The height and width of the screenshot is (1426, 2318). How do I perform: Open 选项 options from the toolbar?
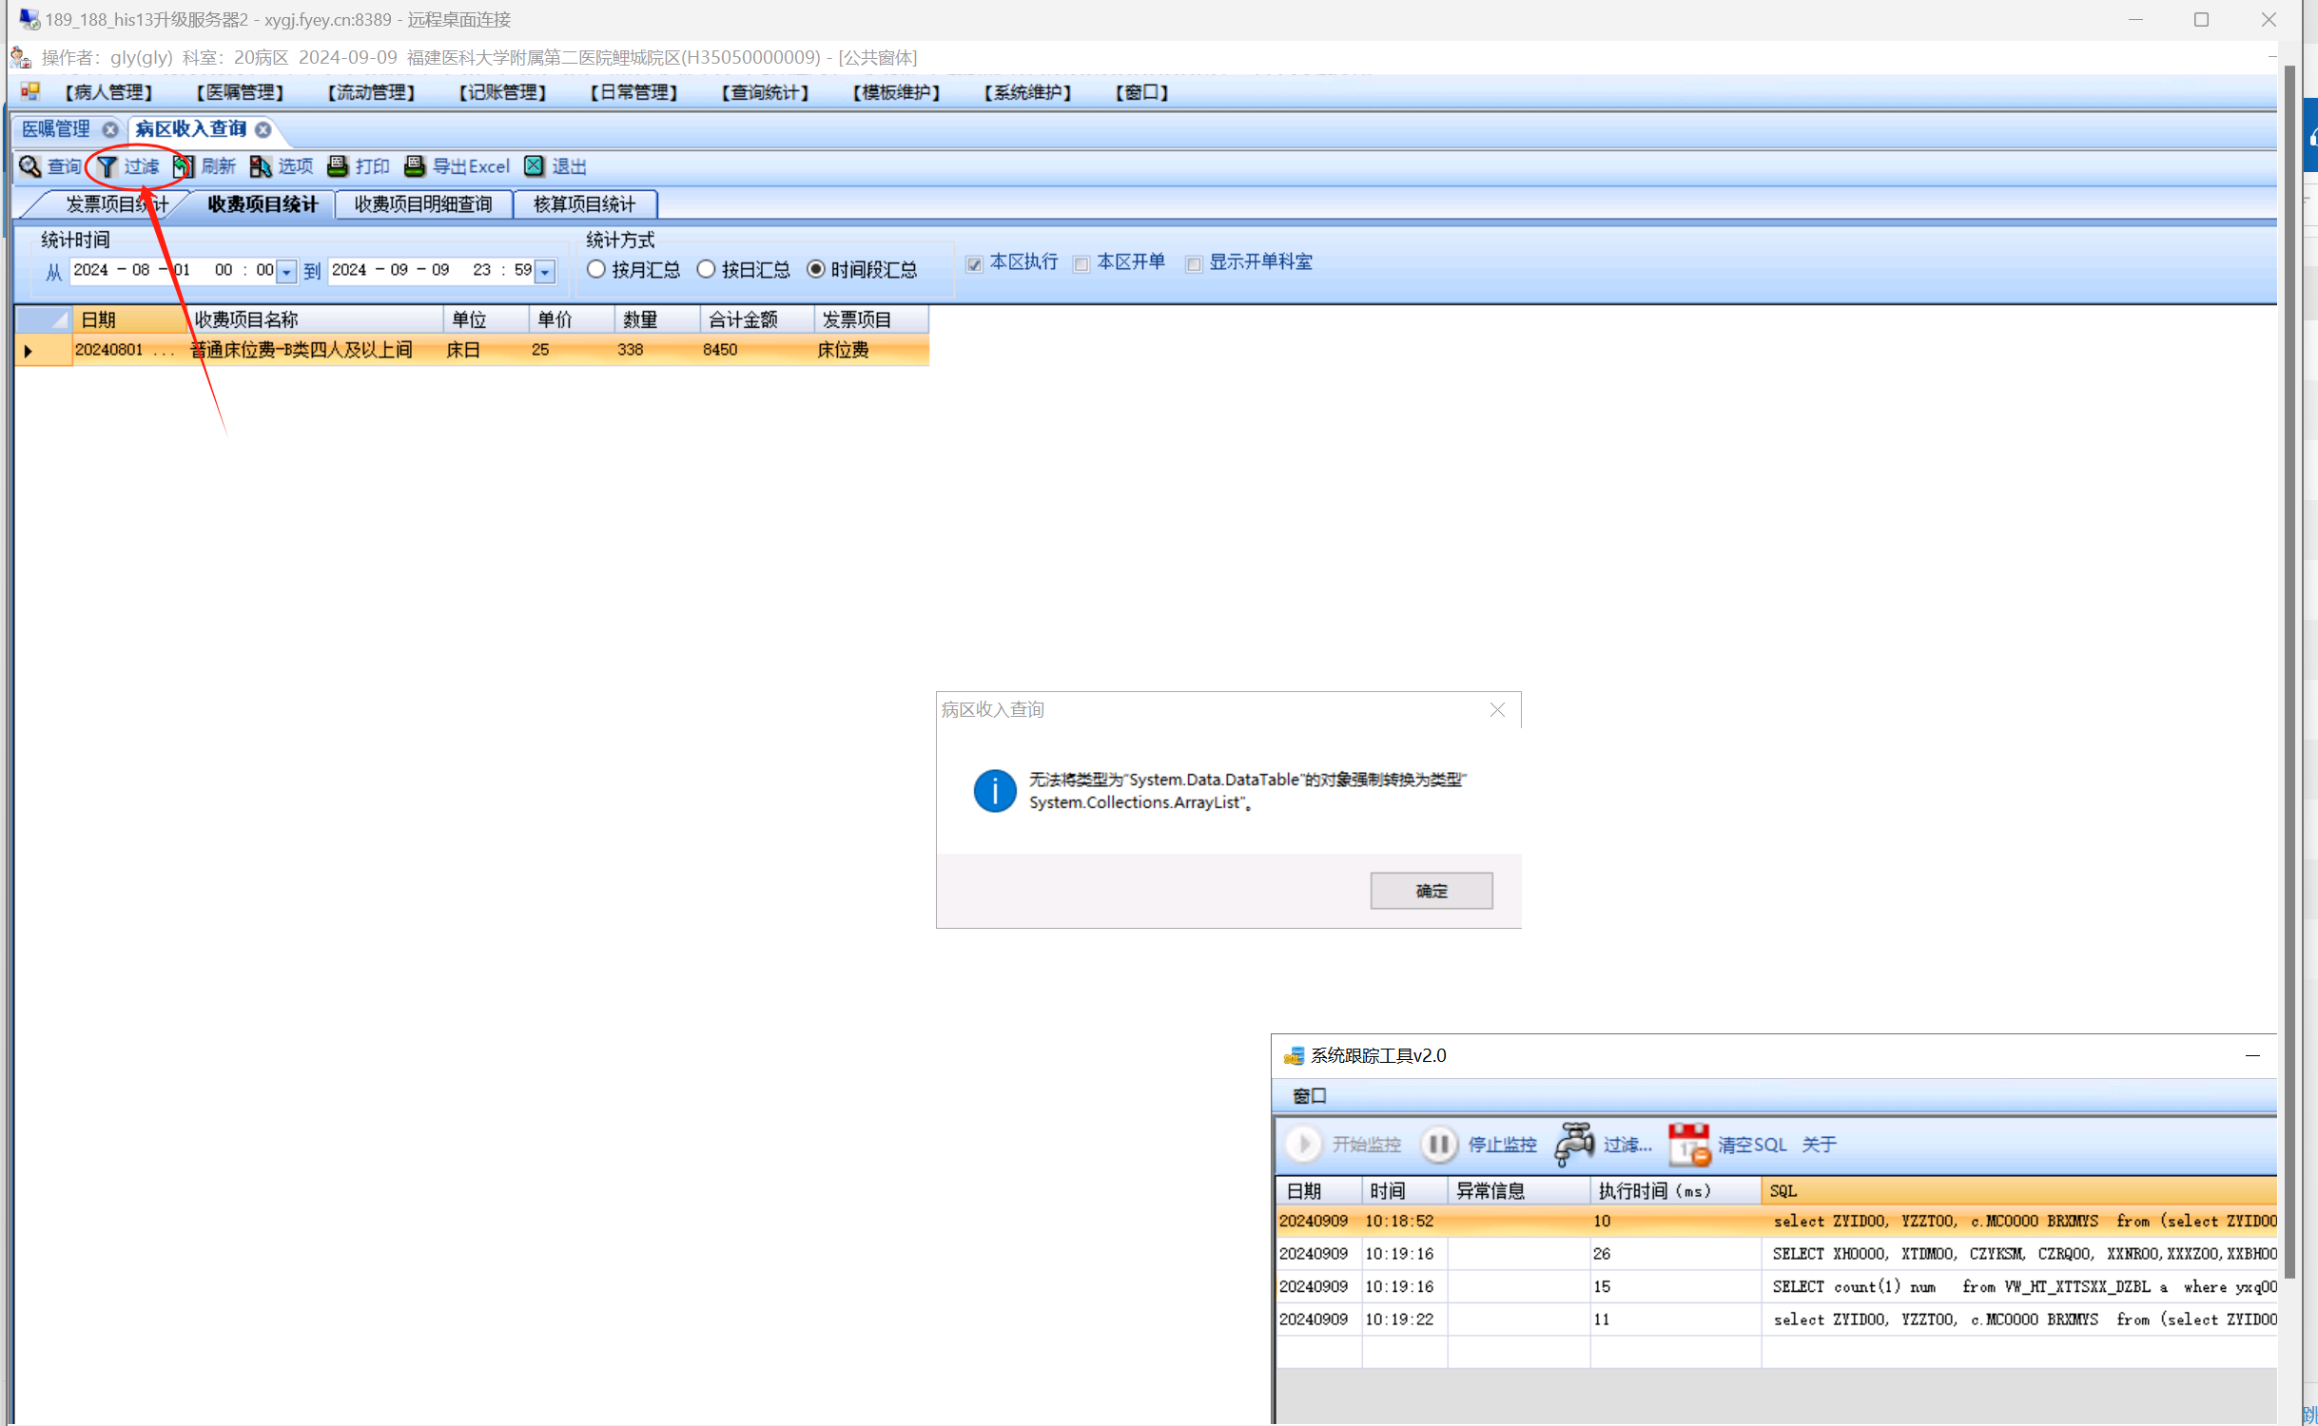[x=261, y=166]
